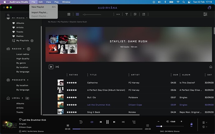
Task: Click the icon above elapsed time 00:26
Action: coord(68,125)
